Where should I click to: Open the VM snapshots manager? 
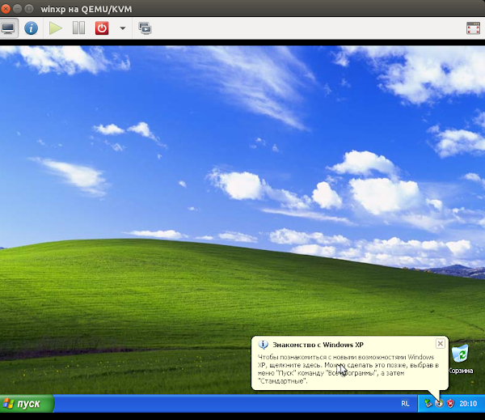click(x=145, y=28)
